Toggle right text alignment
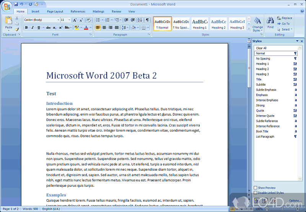Viewport: 306px width, 212px height. click(x=111, y=28)
